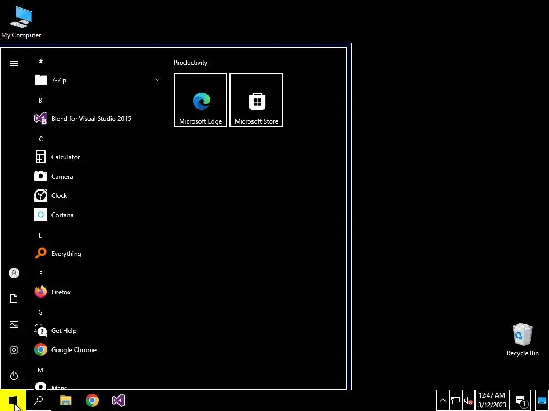Open Get Help app
This screenshot has height=411, width=549.
[98, 330]
